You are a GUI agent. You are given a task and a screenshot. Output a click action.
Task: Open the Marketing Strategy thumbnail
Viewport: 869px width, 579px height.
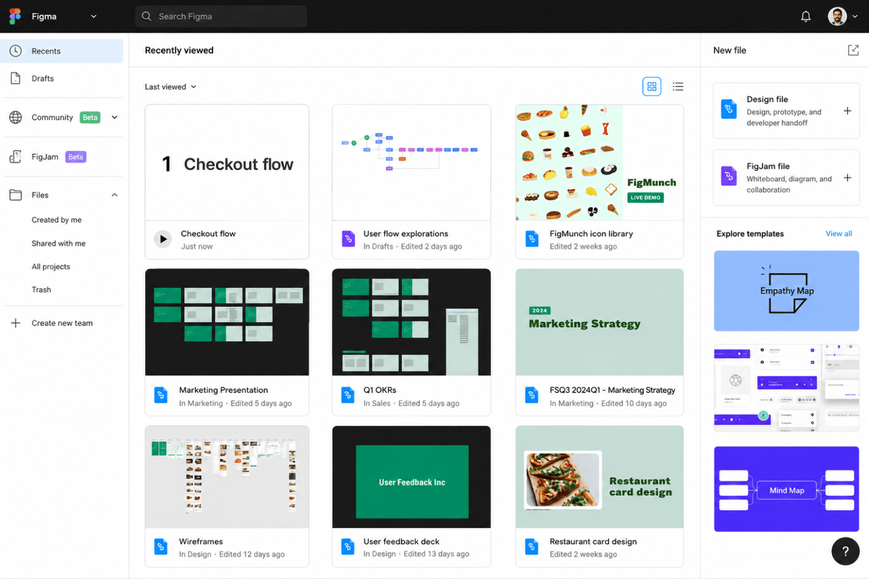pyautogui.click(x=599, y=322)
